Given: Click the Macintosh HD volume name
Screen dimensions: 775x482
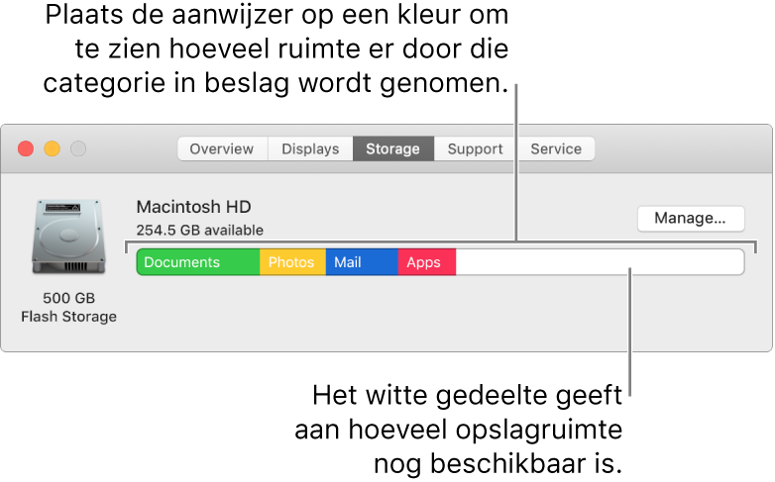Looking at the screenshot, I should click(x=194, y=207).
